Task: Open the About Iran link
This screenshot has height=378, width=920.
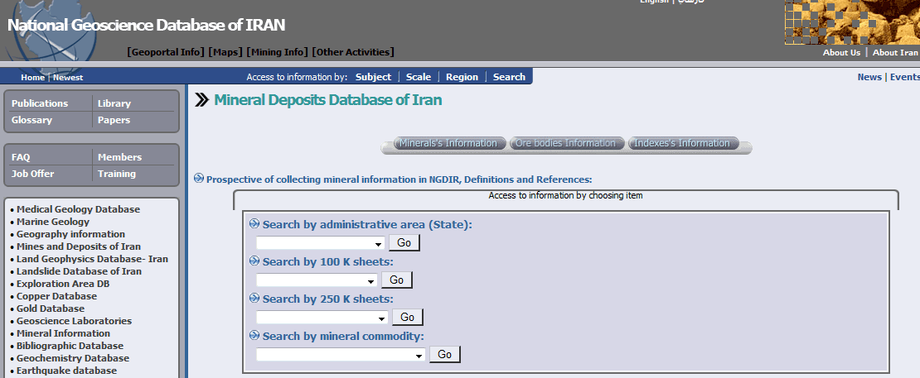Action: 895,52
